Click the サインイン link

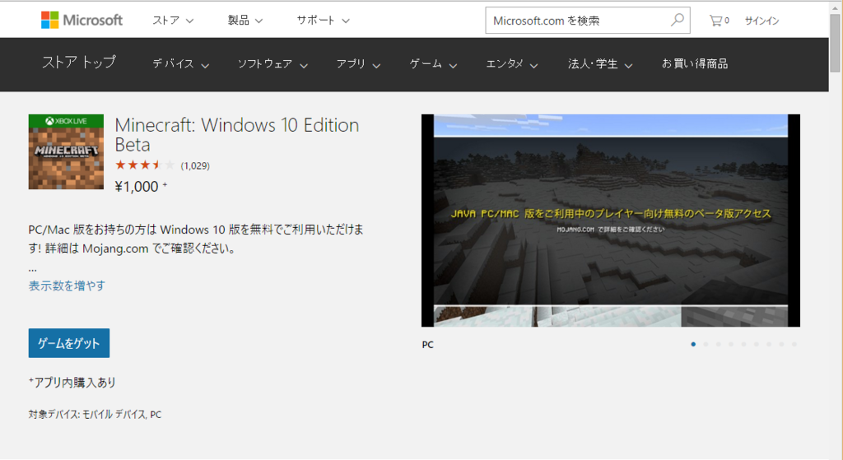click(x=761, y=21)
